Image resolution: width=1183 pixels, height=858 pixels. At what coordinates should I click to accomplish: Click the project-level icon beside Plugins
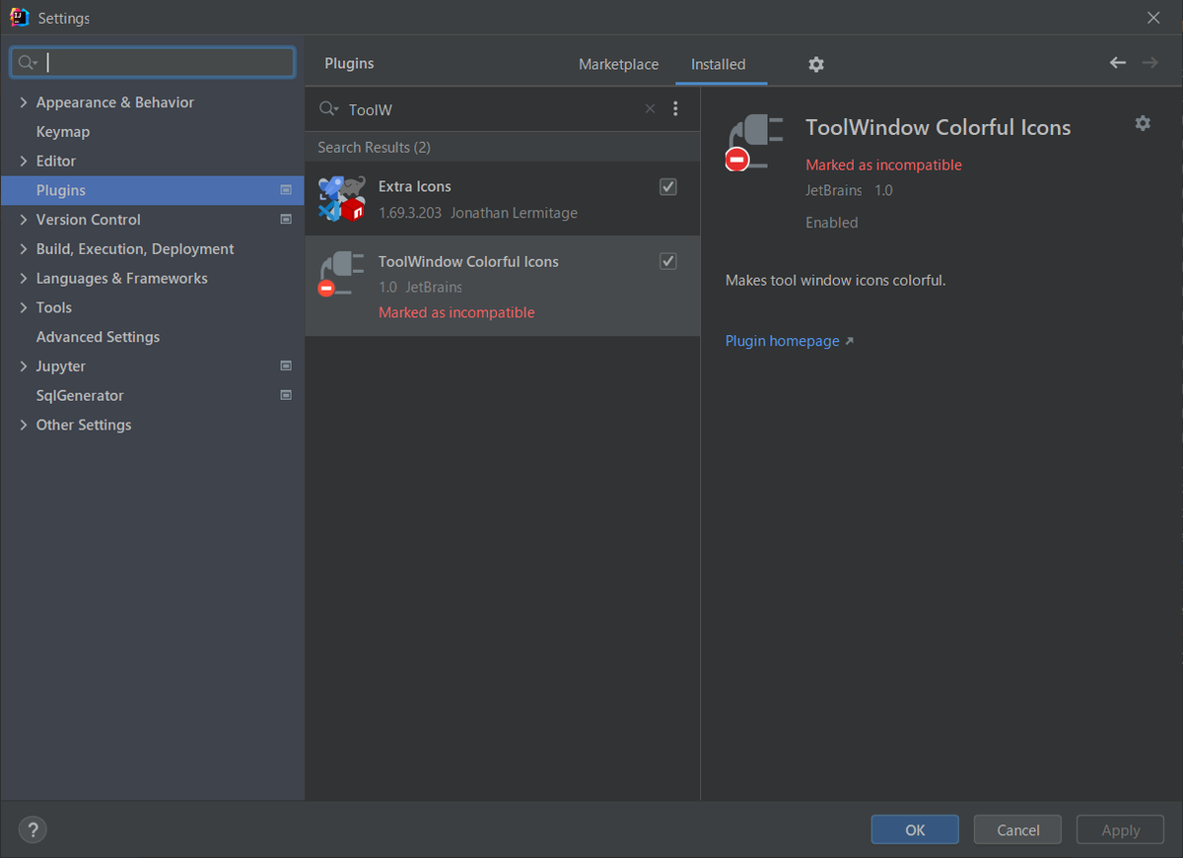click(x=286, y=190)
